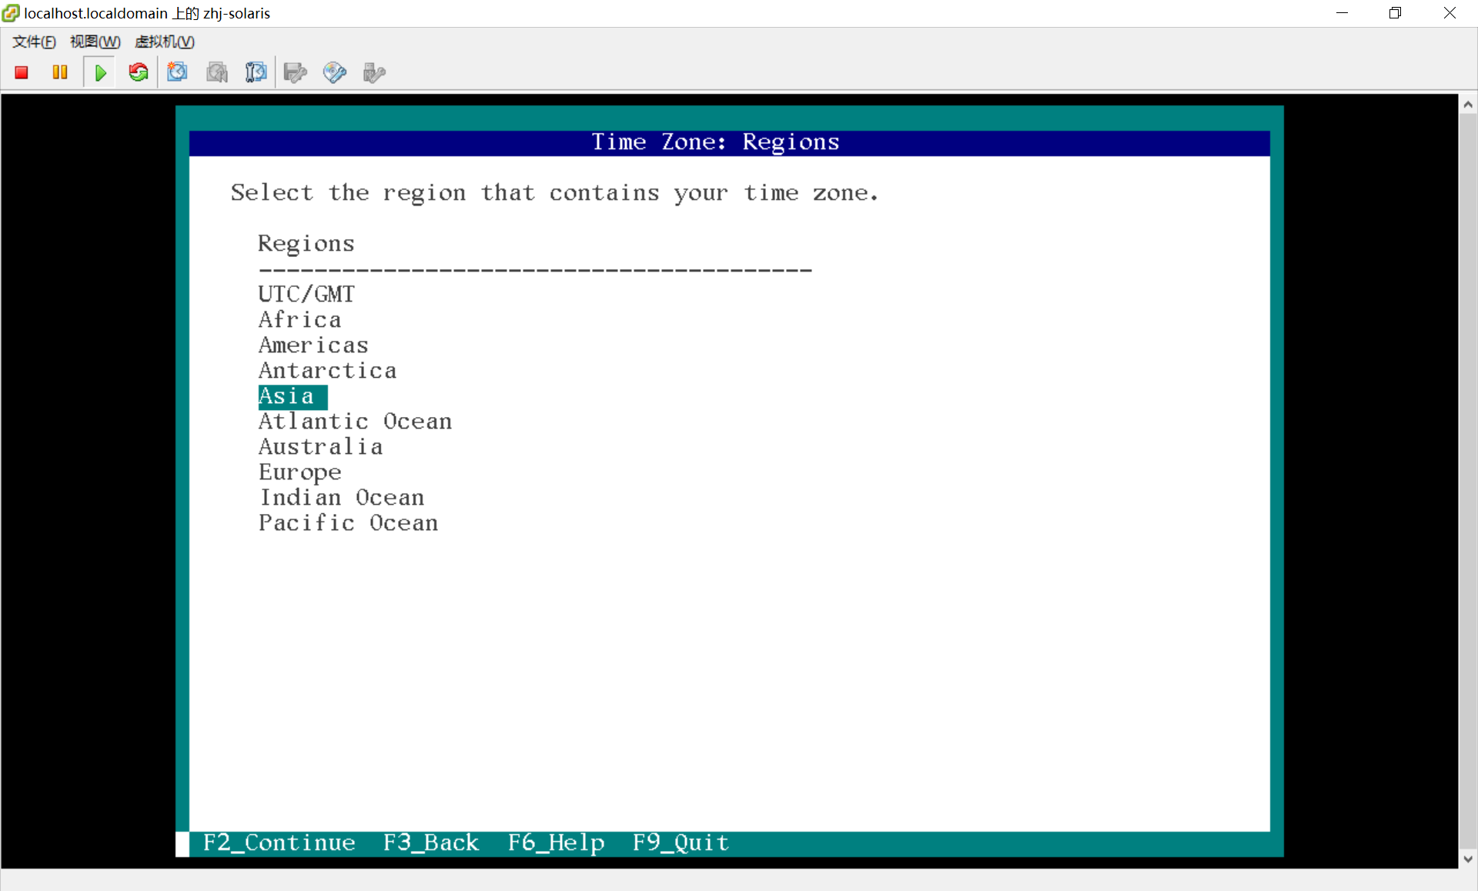Click the USB device connect icon
Viewport: 1478px width, 891px height.
point(373,72)
